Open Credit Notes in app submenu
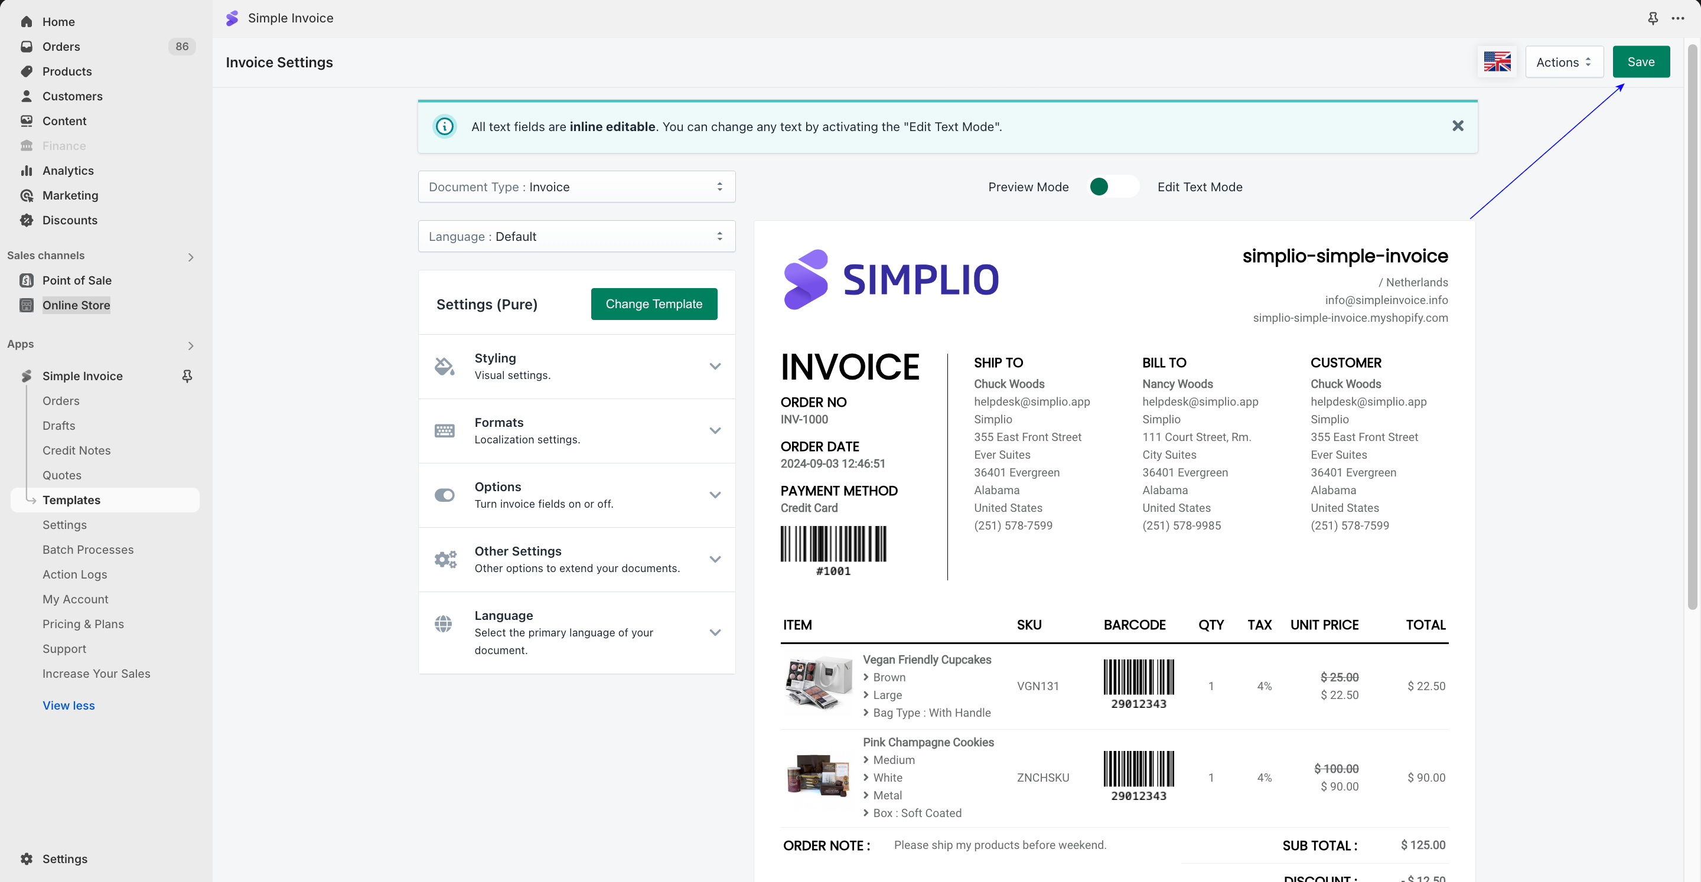This screenshot has height=882, width=1701. tap(77, 450)
